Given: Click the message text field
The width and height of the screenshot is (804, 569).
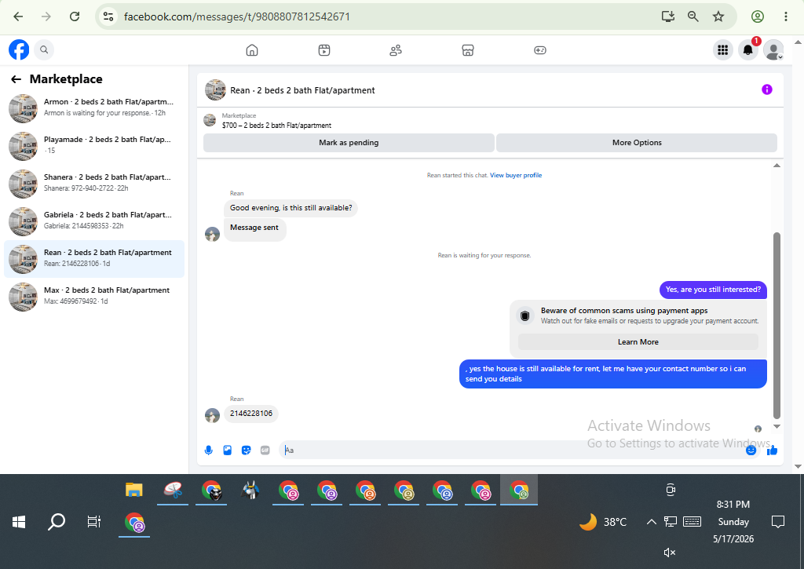Looking at the screenshot, I should point(513,450).
